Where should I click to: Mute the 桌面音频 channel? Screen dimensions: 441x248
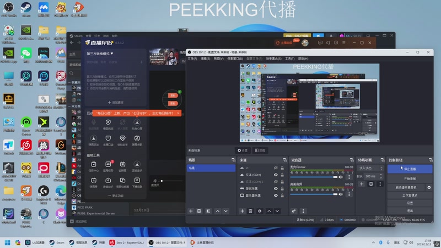pyautogui.click(x=341, y=195)
